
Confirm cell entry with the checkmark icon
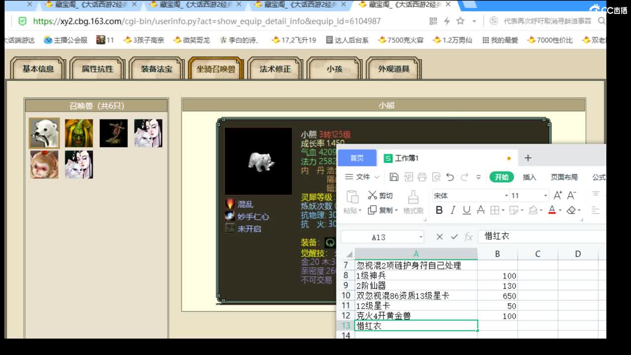pyautogui.click(x=454, y=237)
